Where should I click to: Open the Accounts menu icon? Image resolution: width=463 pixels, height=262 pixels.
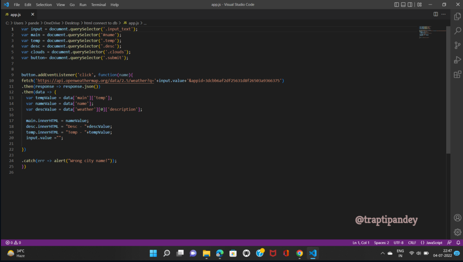click(457, 218)
